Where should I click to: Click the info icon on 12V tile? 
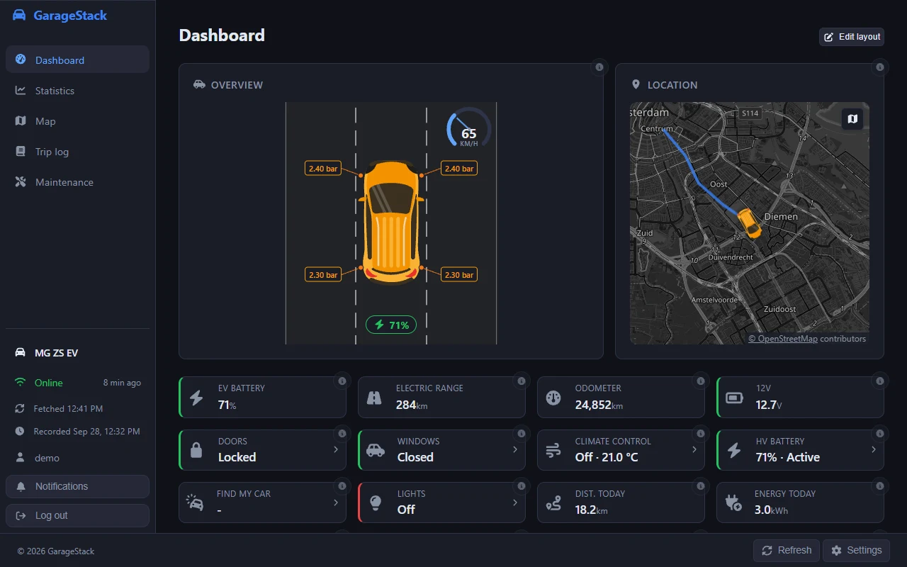point(880,381)
